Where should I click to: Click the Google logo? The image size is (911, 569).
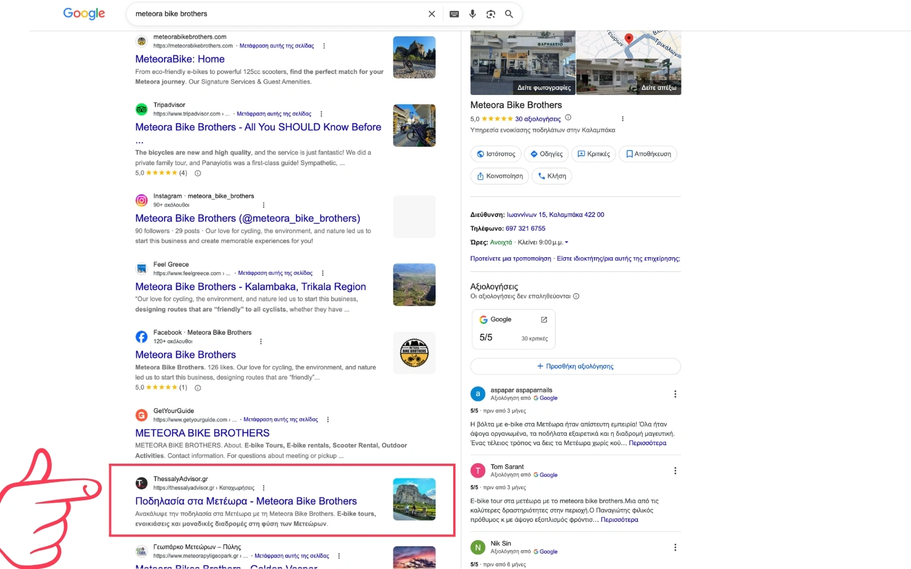pos(84,14)
